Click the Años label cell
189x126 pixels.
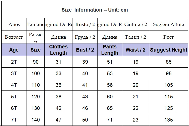(x=14, y=24)
